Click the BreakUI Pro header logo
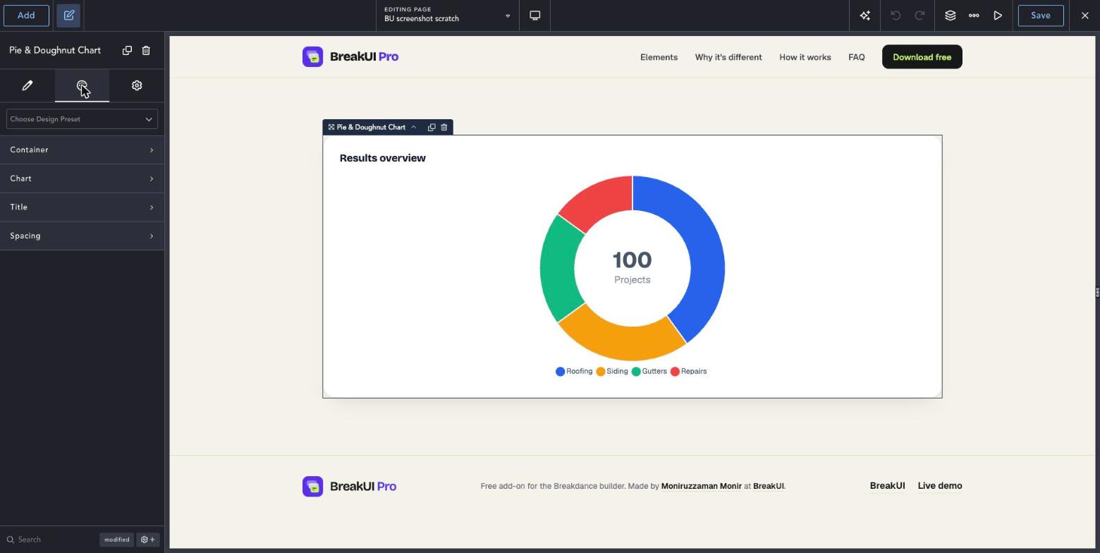Screen dimensions: 1100x553 (x=350, y=56)
